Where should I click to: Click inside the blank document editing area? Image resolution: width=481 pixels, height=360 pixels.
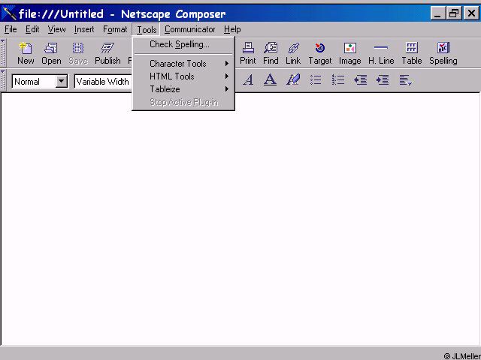240,219
